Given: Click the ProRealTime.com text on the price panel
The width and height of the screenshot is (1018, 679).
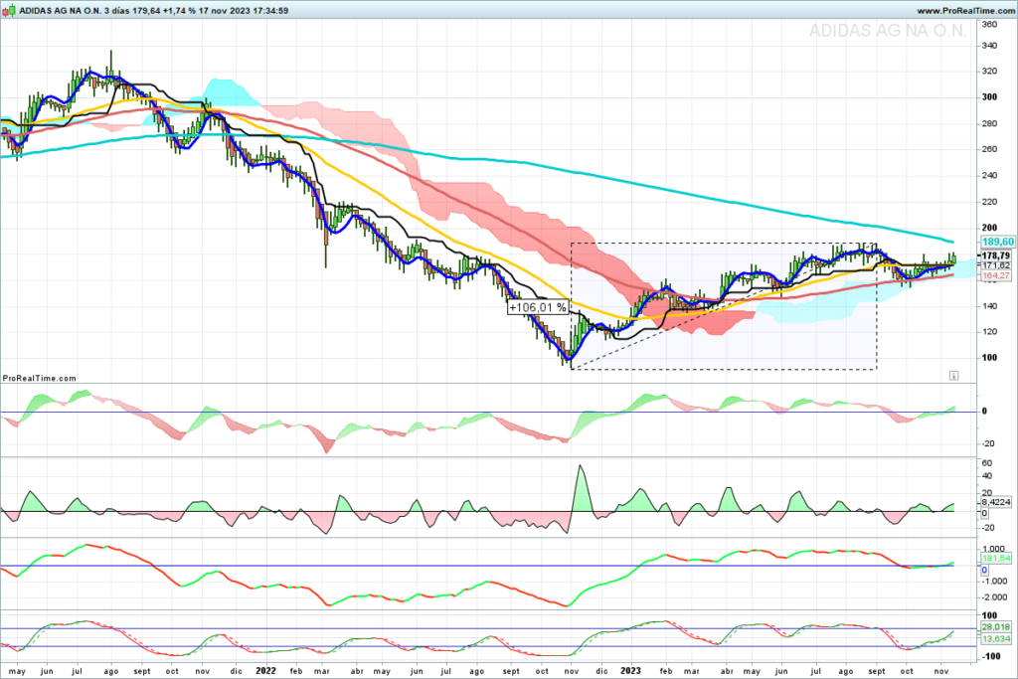Looking at the screenshot, I should 40,378.
